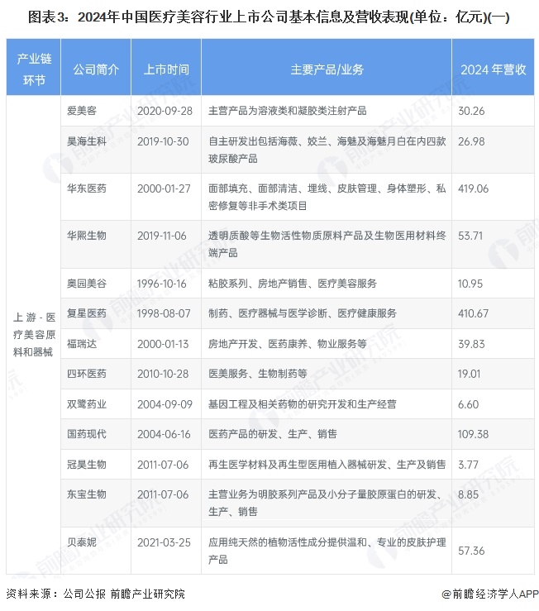Click company name 贝泰妮
The image size is (539, 611).
tap(82, 542)
